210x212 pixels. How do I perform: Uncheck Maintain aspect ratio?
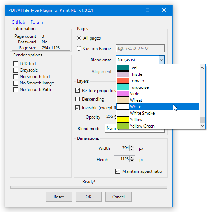click(118, 171)
